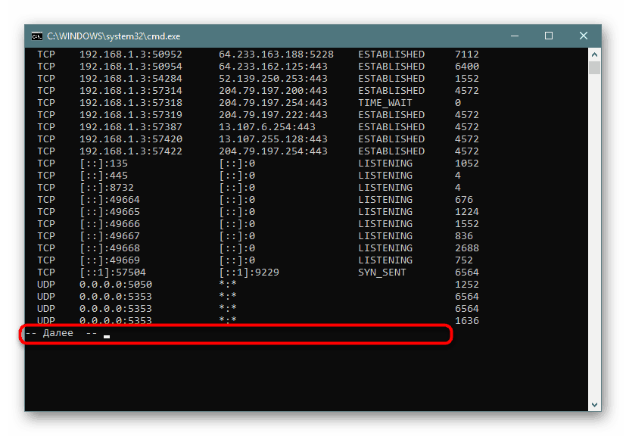Screen dimensions: 626x436
Task: Click the PID value 1252
Action: pyautogui.click(x=467, y=285)
